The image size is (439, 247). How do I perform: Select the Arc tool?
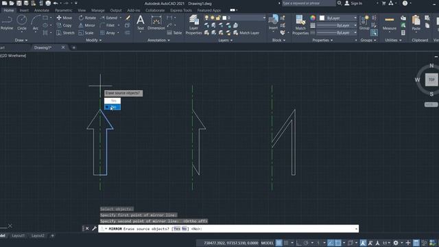tap(36, 23)
